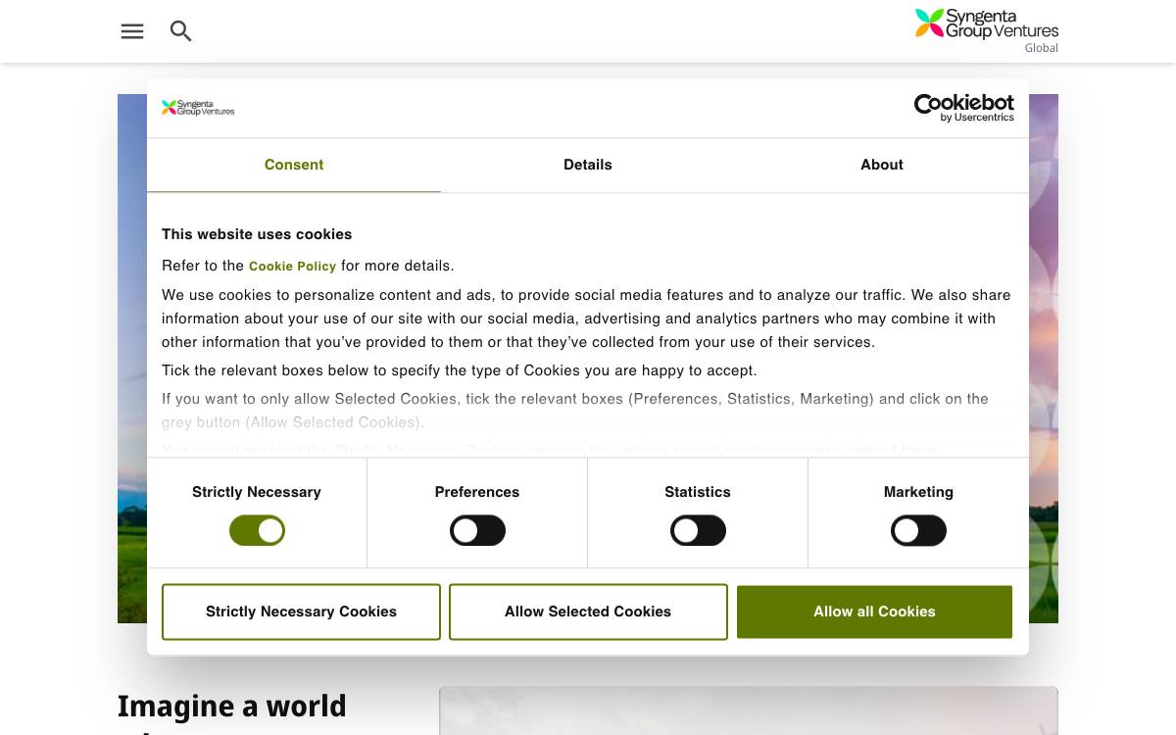Click the 'This website uses cookies' heading
Viewport: 1176px width, 735px height.
(257, 234)
